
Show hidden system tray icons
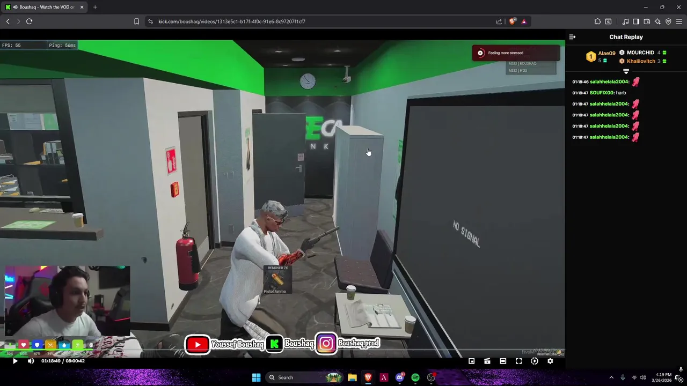tap(611, 377)
